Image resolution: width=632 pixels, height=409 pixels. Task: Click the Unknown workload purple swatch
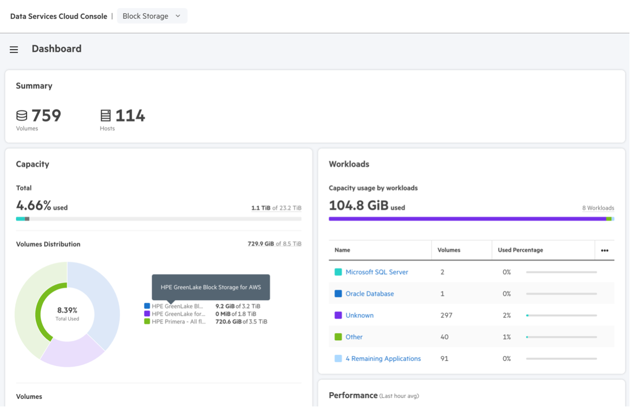pyautogui.click(x=338, y=315)
